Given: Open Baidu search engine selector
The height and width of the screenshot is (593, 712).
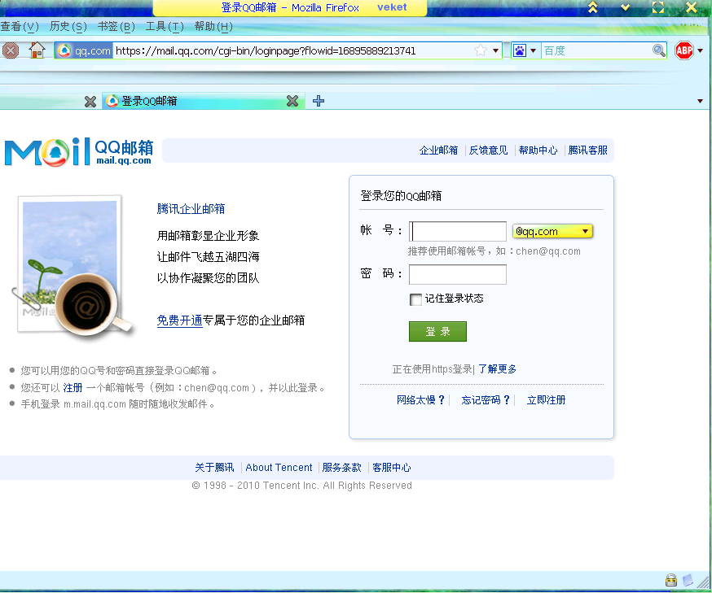Looking at the screenshot, I should 533,50.
